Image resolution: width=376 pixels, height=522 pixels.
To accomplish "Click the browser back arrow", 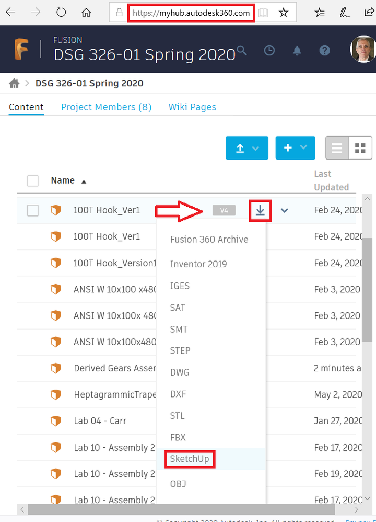I will [x=10, y=13].
